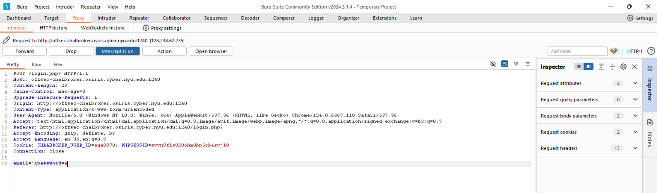The width and height of the screenshot is (657, 193).
Task: Toggle Intercept is on button
Action: pyautogui.click(x=117, y=51)
